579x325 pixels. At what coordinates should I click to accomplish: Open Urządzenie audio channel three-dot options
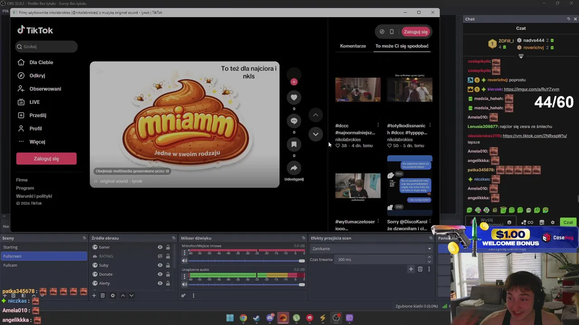coord(184,276)
